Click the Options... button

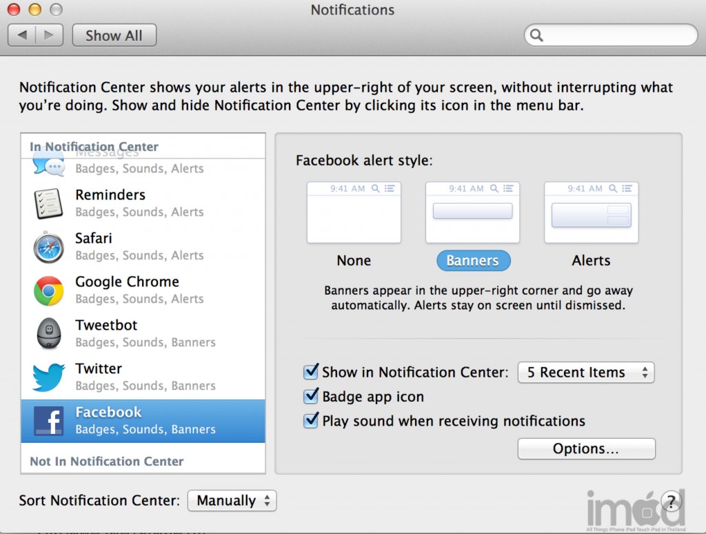586,449
